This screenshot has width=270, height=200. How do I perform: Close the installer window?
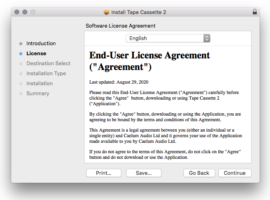click(x=17, y=12)
